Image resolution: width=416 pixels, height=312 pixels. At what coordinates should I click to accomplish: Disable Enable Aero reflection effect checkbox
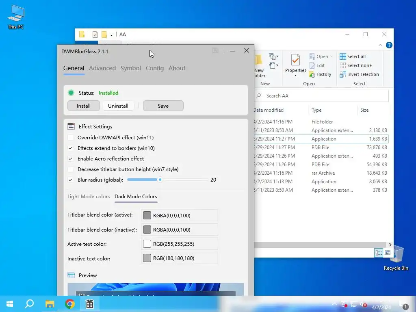[71, 159]
